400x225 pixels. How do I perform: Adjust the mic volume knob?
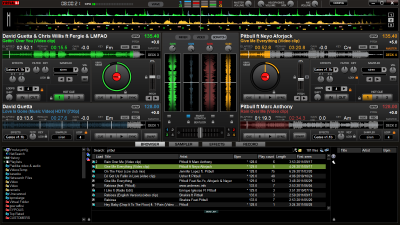click(x=315, y=4)
